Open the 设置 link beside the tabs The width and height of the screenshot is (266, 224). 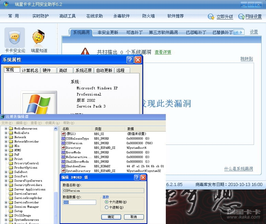[x=254, y=32]
